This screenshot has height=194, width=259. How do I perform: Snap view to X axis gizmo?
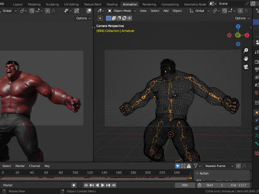(x=247, y=35)
